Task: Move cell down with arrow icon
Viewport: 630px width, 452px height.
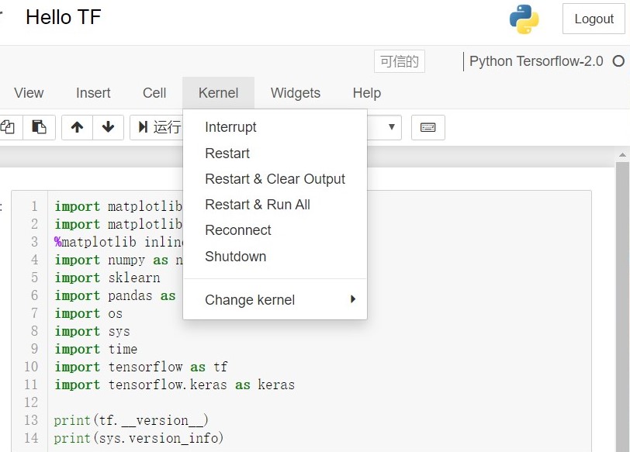Action: 108,127
